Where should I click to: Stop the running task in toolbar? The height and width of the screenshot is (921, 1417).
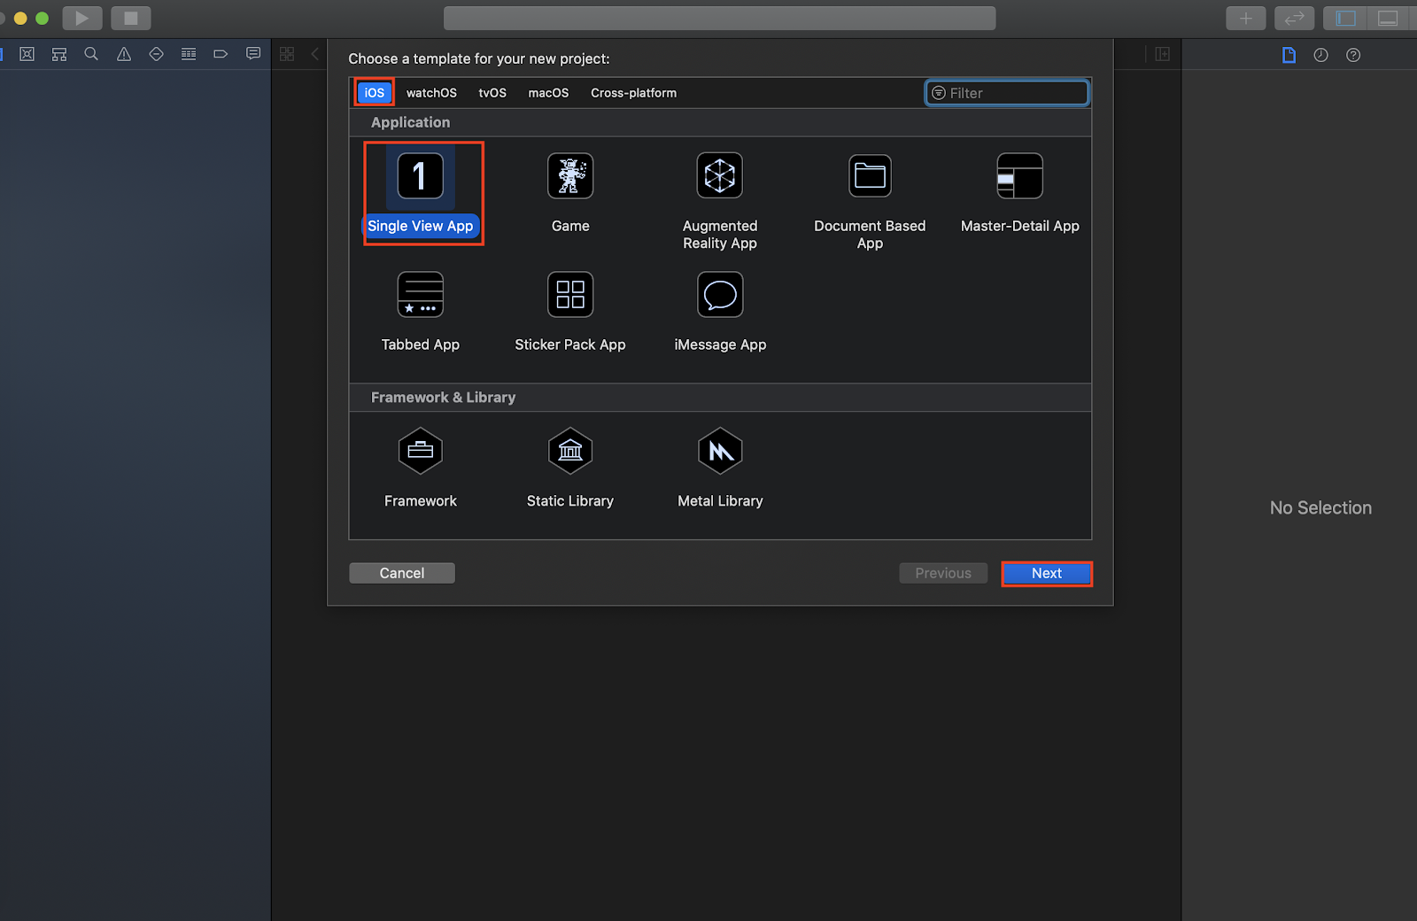click(130, 18)
